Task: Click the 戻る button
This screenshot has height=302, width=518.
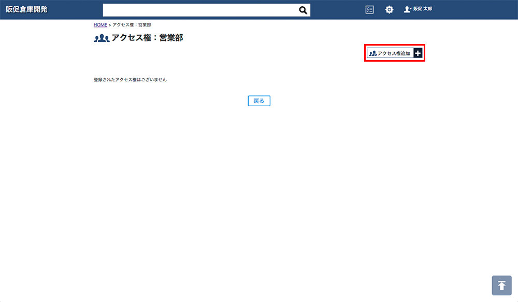Action: (x=259, y=101)
